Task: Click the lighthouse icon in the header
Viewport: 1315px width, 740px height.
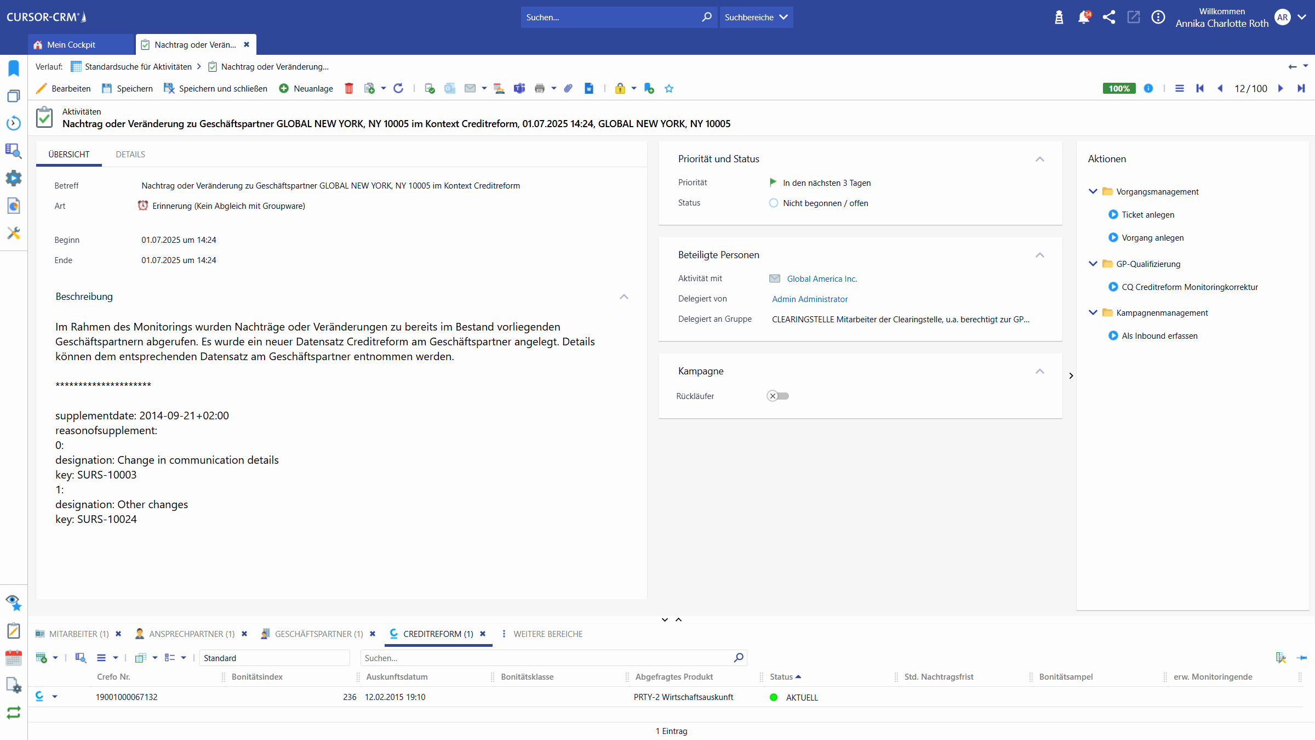Action: (1059, 17)
